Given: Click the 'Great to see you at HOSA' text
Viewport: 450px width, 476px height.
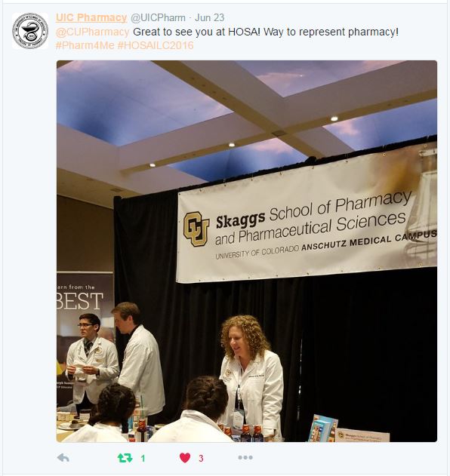Looking at the screenshot, I should coord(196,32).
